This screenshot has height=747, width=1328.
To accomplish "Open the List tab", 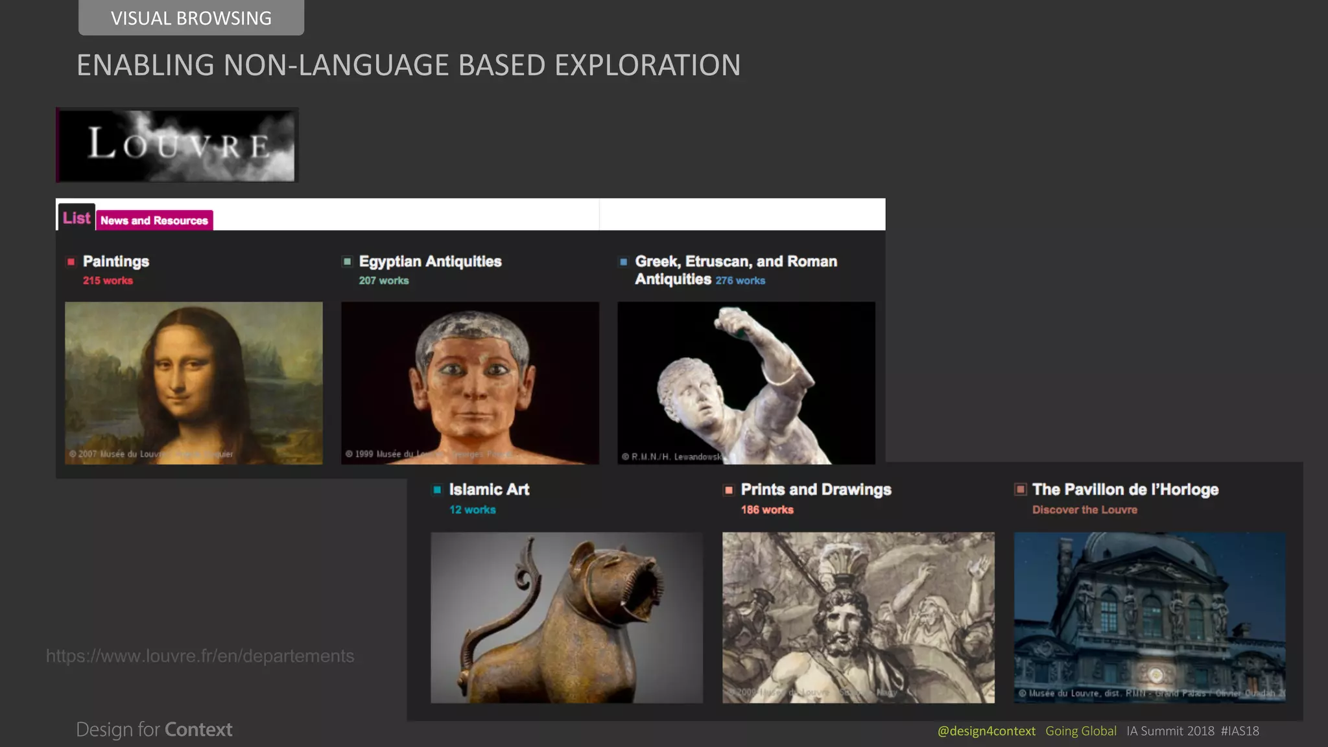I will click(x=77, y=218).
